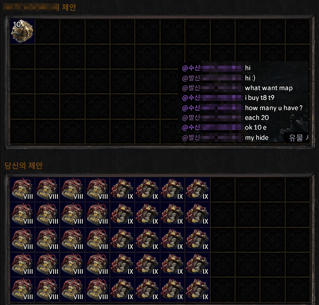The height and width of the screenshot is (305, 319).
Task: Click the stack of 10 Exalted Orbs
Action: 22,32
